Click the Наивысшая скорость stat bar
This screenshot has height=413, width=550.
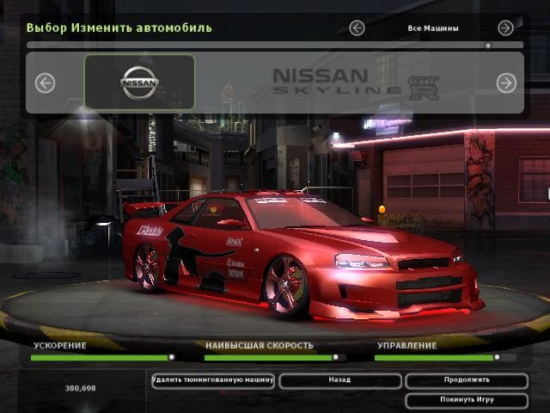275,358
